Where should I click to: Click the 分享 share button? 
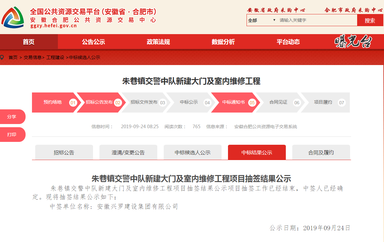point(12,117)
